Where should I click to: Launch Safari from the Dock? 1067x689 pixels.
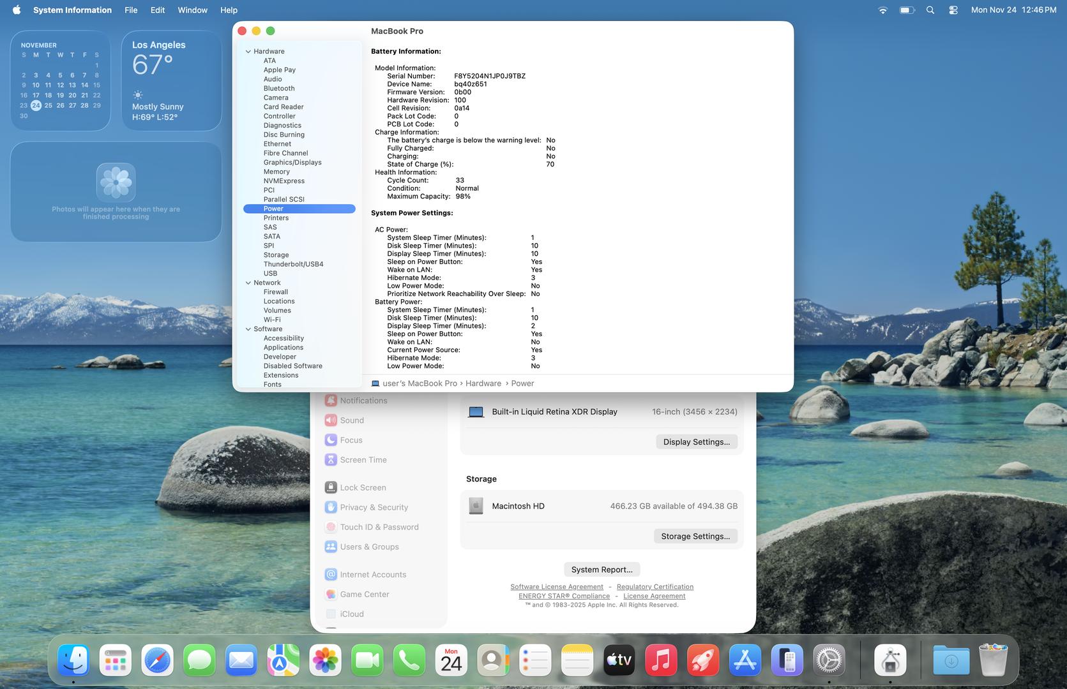coord(157,660)
